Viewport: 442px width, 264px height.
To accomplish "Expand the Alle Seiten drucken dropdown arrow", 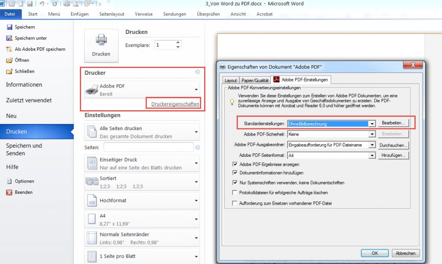I will pos(196,132).
